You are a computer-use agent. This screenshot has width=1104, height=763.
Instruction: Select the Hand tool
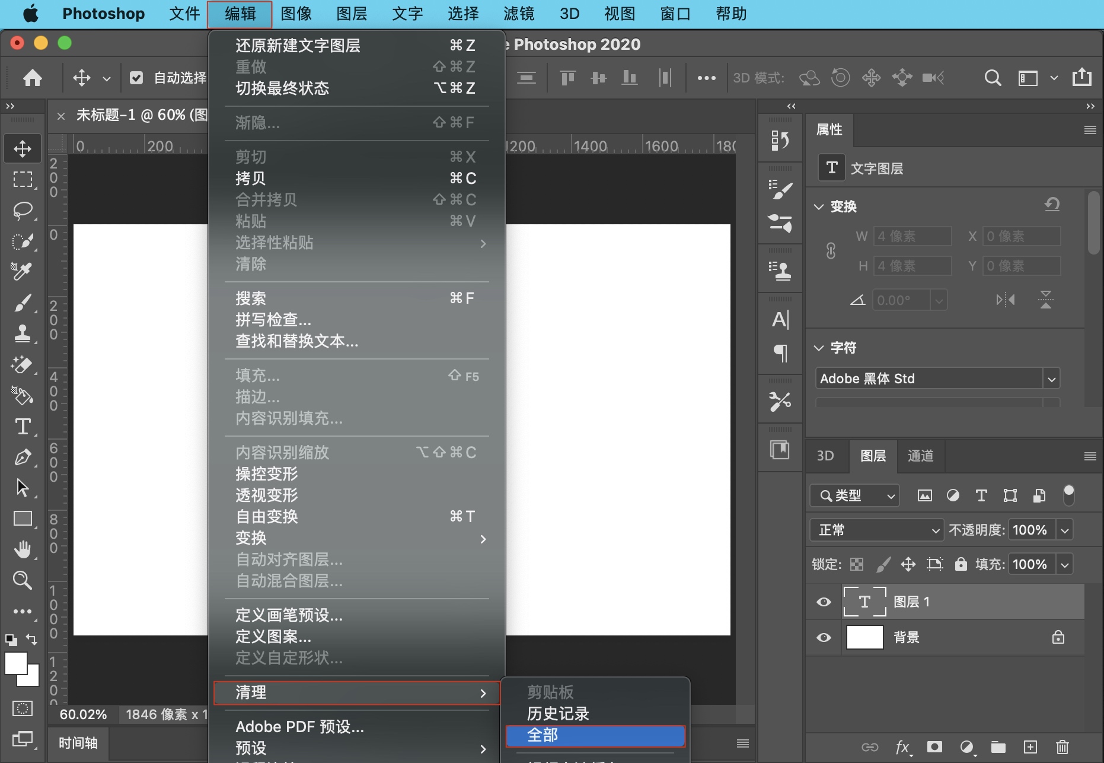[23, 549]
